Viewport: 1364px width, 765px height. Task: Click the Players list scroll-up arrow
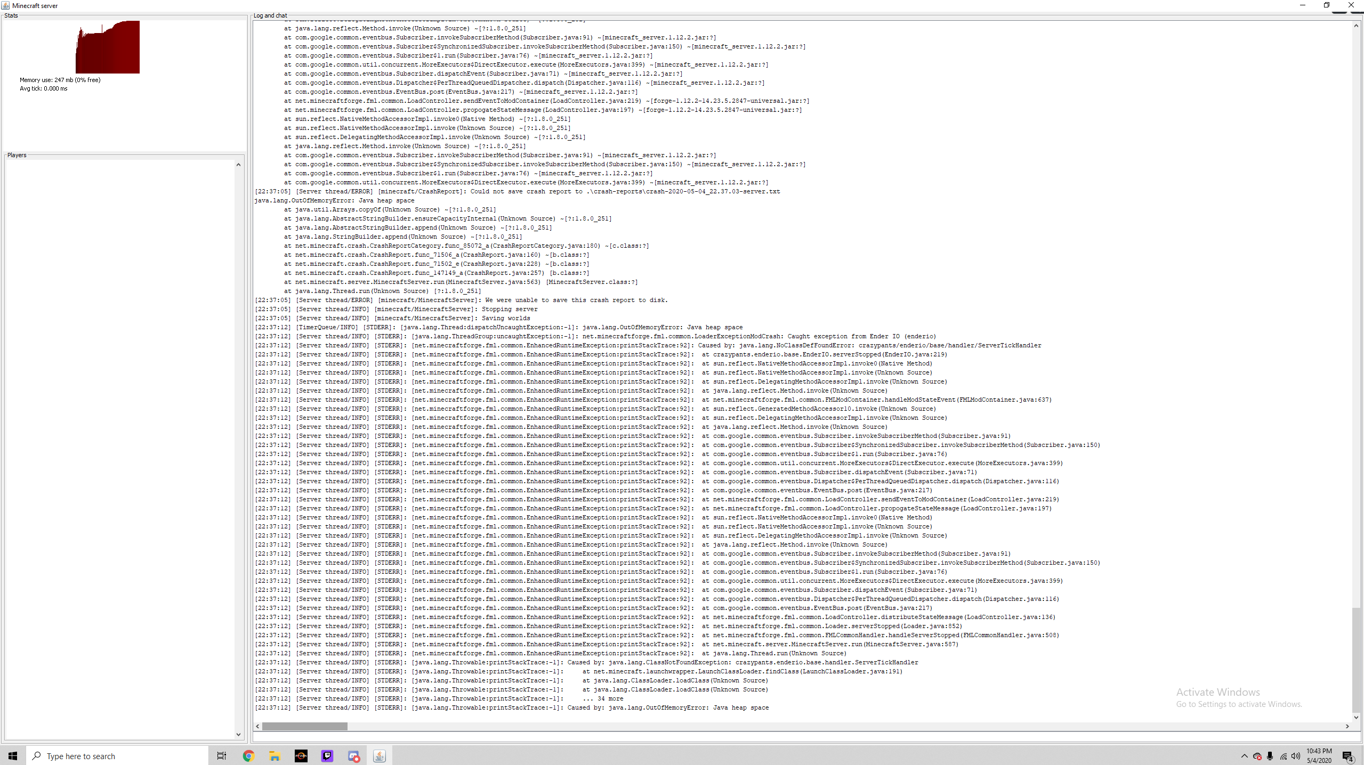pyautogui.click(x=238, y=165)
